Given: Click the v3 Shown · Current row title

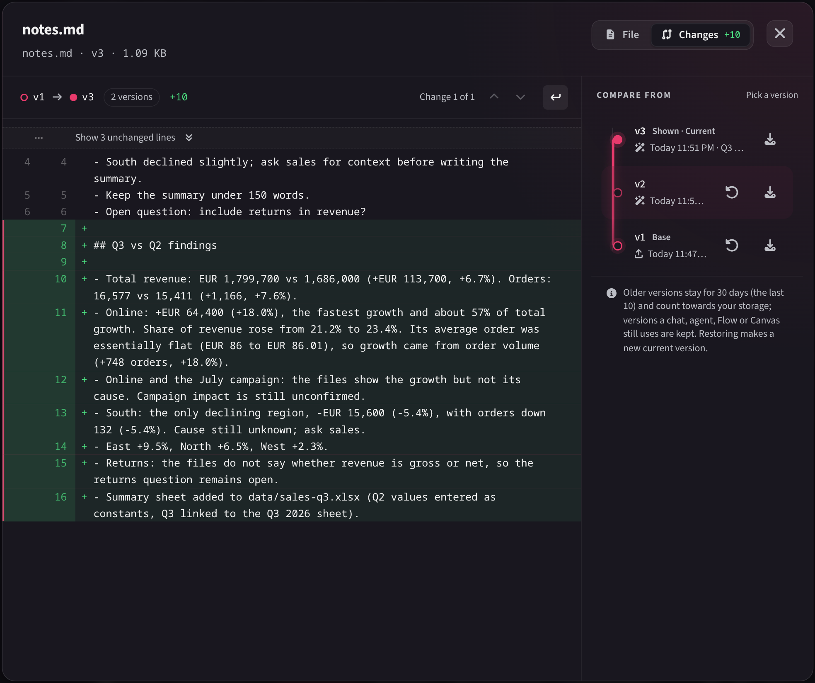Looking at the screenshot, I should 675,131.
